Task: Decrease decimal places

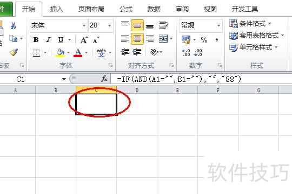Action: (x=198, y=53)
